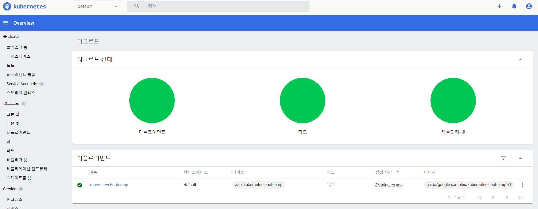Click green 파드 status circle
Image resolution: width=538 pixels, height=209 pixels.
click(303, 101)
